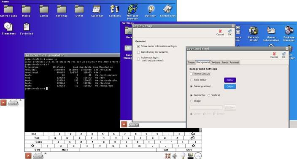
Task: Check the Theme Default checkbox
Action: click(x=191, y=74)
